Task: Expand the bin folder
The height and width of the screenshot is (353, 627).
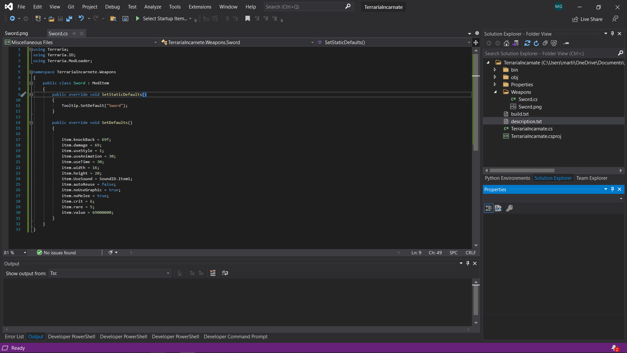Action: click(x=495, y=70)
